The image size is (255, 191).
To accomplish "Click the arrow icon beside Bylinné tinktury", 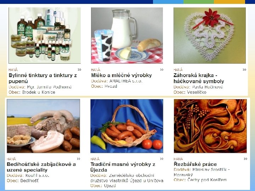I will (79, 70).
